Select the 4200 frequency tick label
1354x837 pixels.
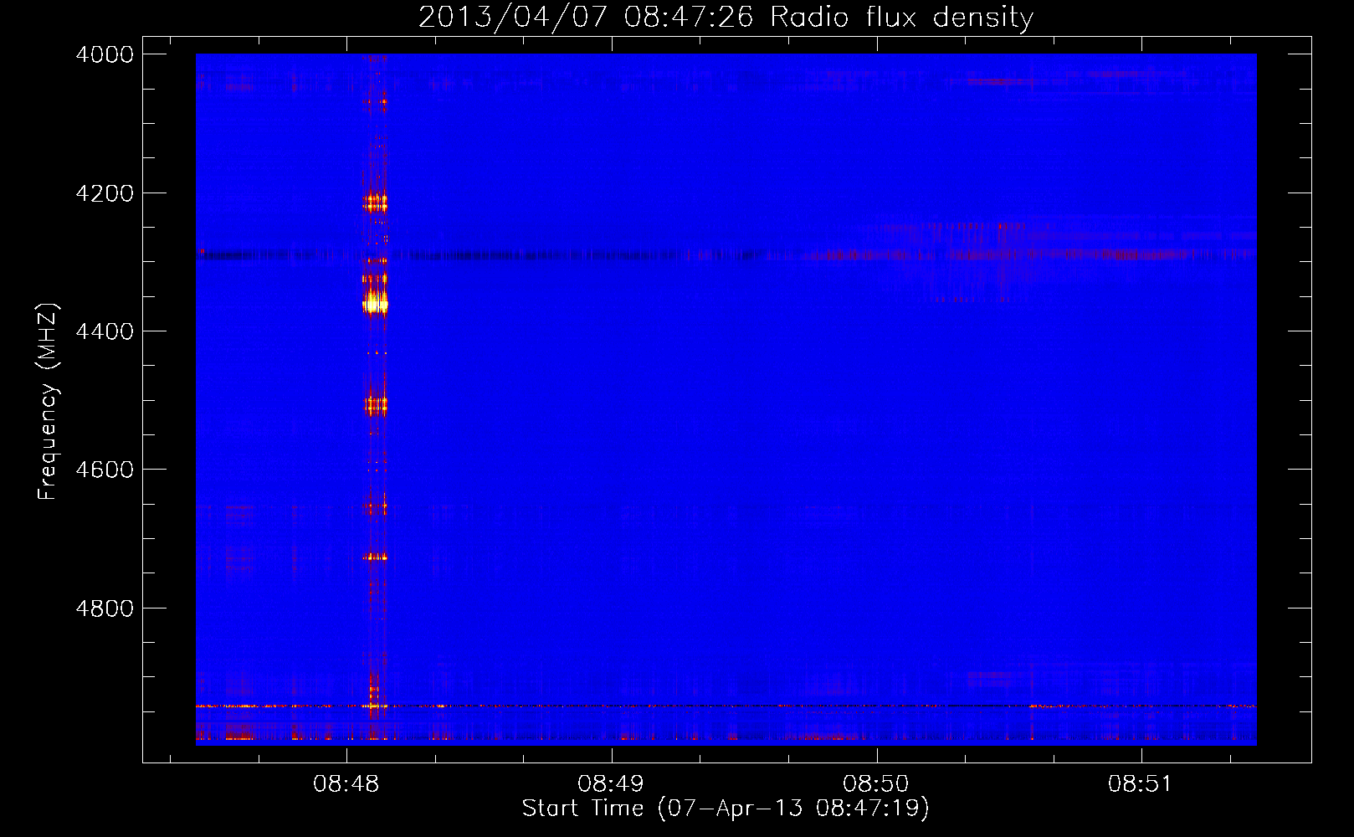pyautogui.click(x=105, y=193)
